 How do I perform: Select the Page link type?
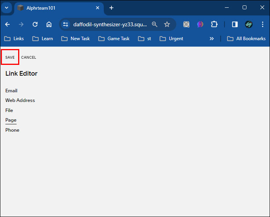coord(11,120)
